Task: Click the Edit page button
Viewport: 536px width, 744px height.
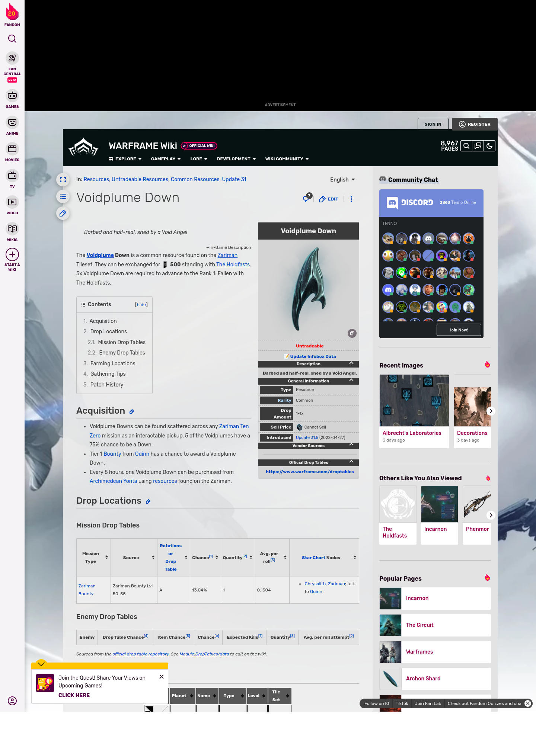Action: 329,199
